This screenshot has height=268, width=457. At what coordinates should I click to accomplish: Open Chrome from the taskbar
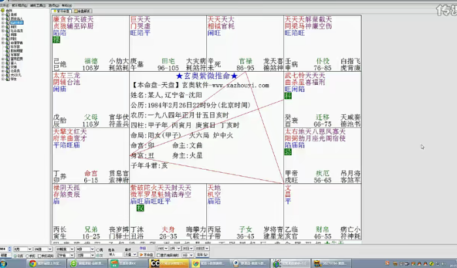(33, 263)
